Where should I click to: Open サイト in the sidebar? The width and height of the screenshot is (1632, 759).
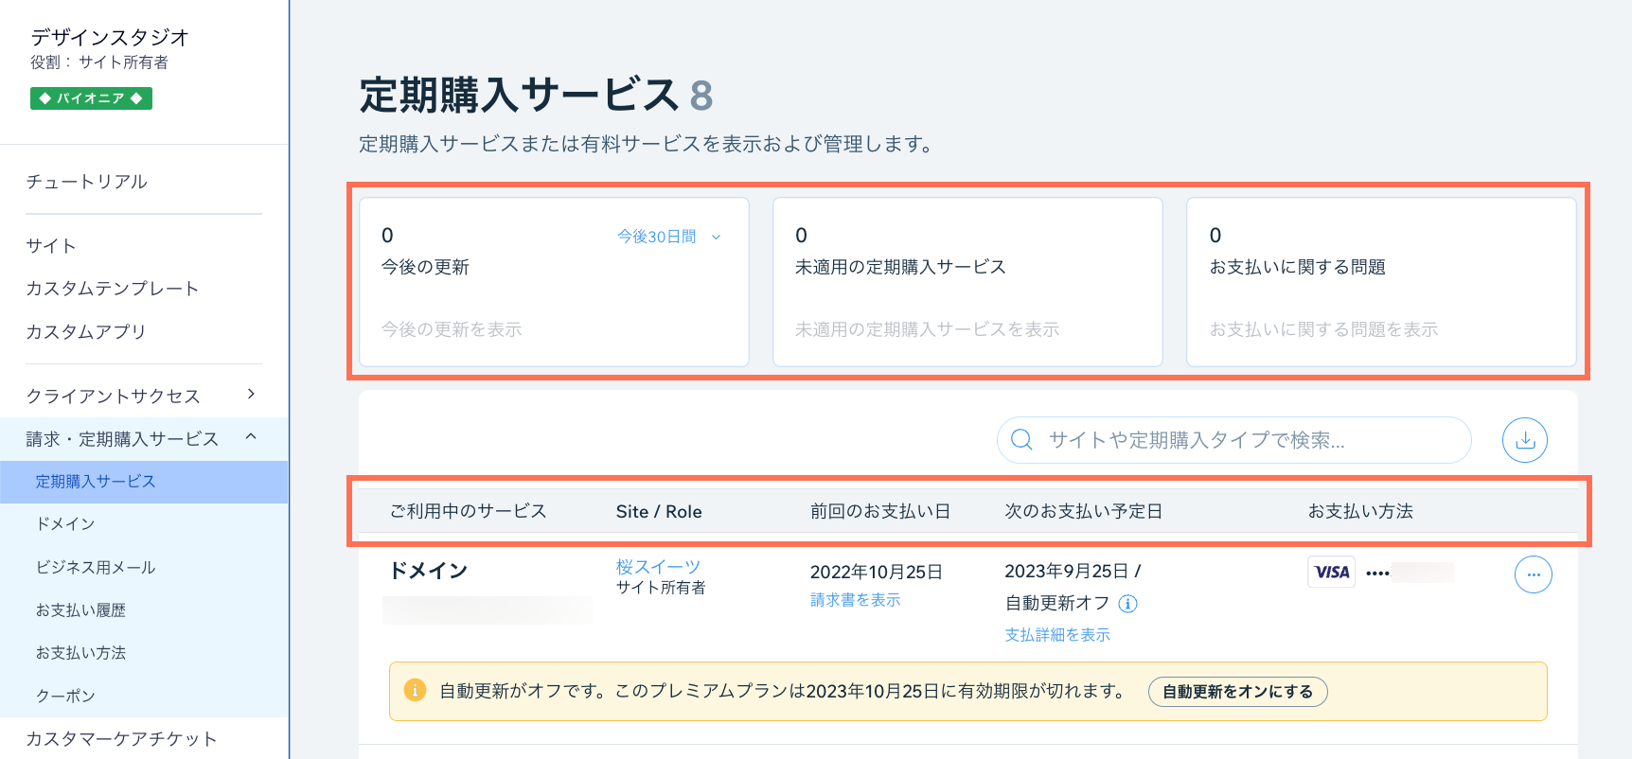[x=51, y=246]
